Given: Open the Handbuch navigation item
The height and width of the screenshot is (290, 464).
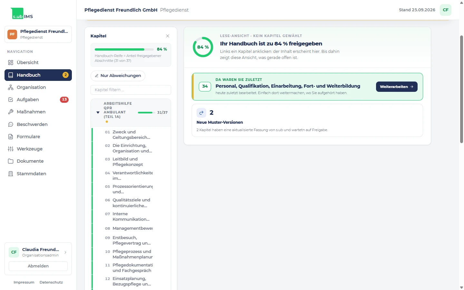Looking at the screenshot, I should [38, 75].
